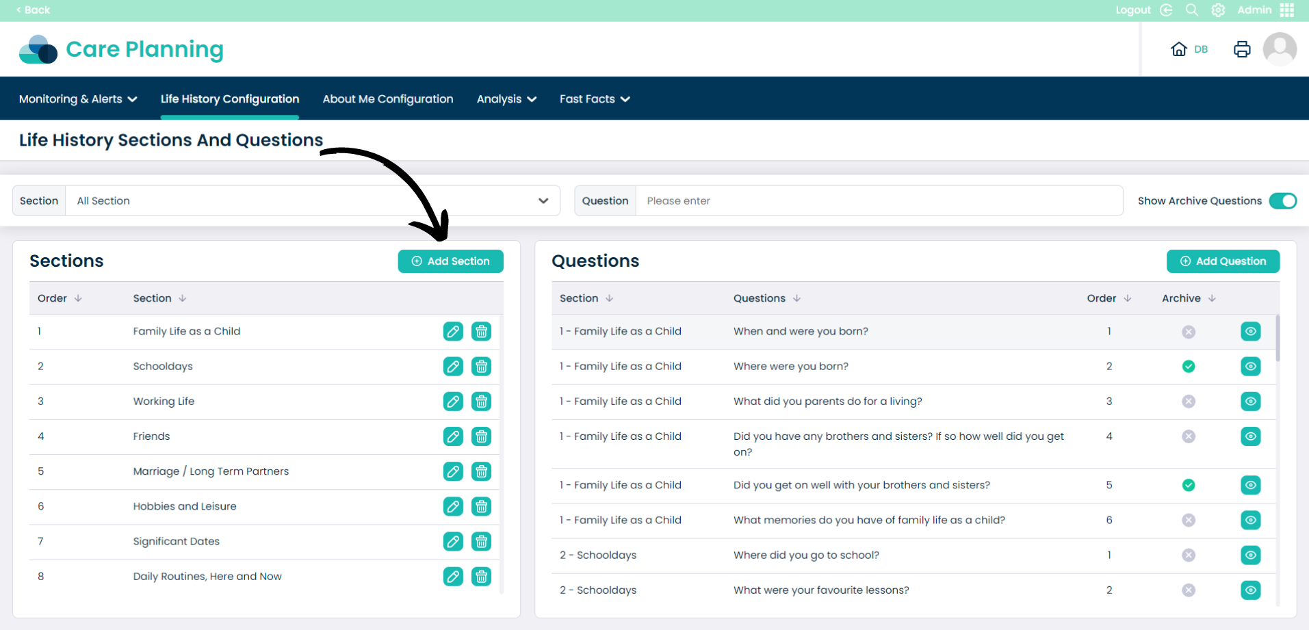This screenshot has height=630, width=1309.
Task: Open the All Section dropdown
Action: tap(313, 201)
